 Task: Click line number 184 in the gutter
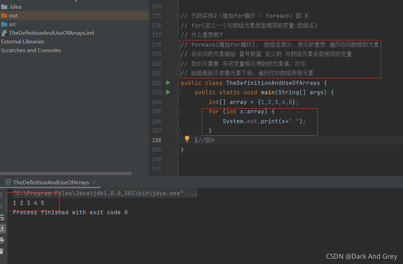click(156, 102)
